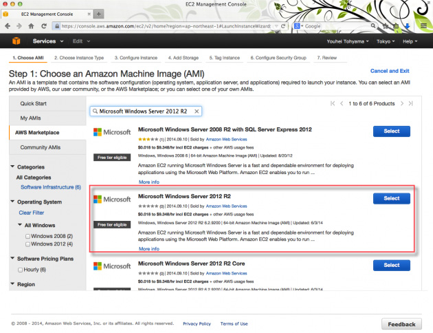433x333 pixels.
Task: Go to first page of products
Action: (333, 103)
